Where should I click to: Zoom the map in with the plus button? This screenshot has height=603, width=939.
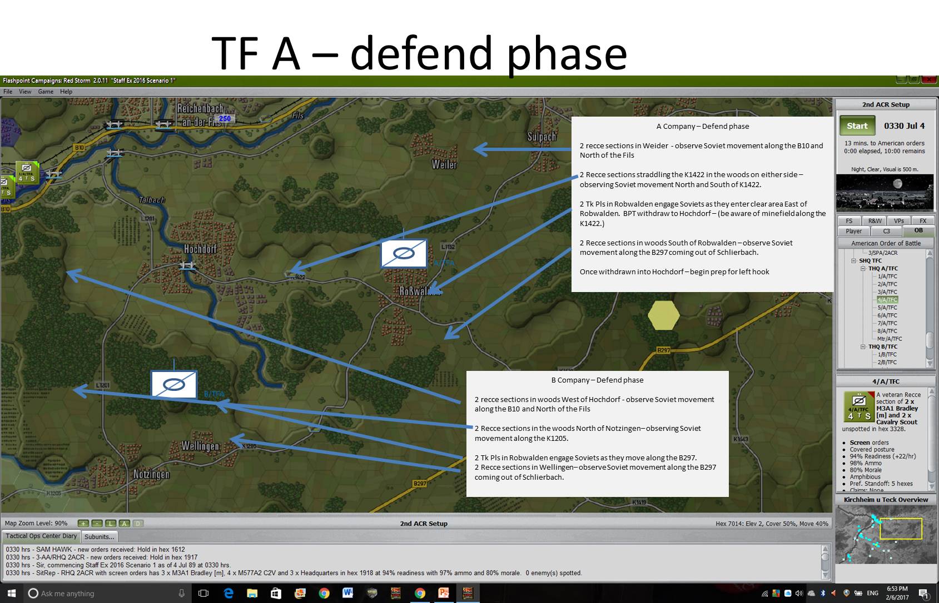[x=83, y=524]
